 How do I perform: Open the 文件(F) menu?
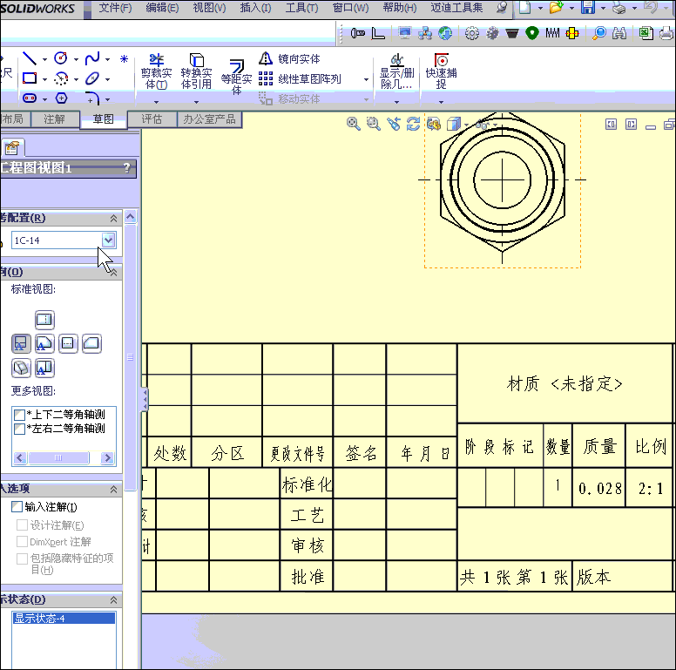coord(115,8)
